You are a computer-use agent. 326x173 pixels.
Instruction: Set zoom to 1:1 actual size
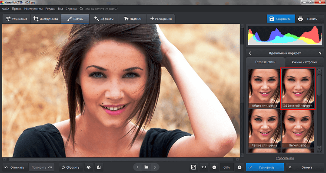tap(204, 167)
